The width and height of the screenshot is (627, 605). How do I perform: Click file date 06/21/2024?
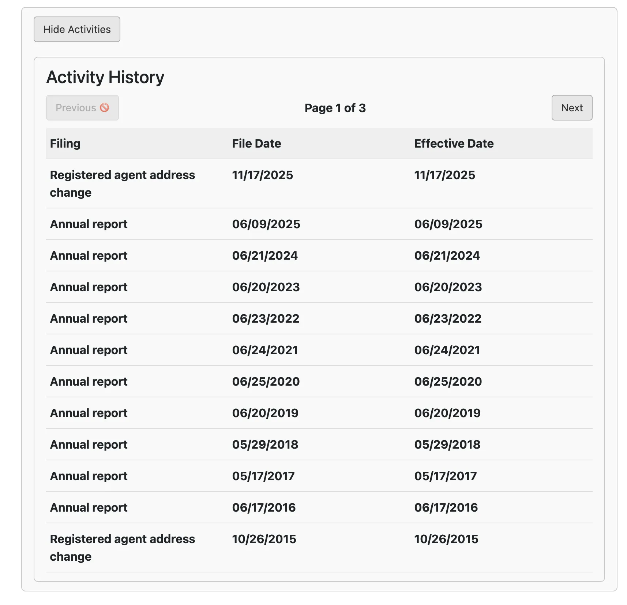(x=265, y=256)
